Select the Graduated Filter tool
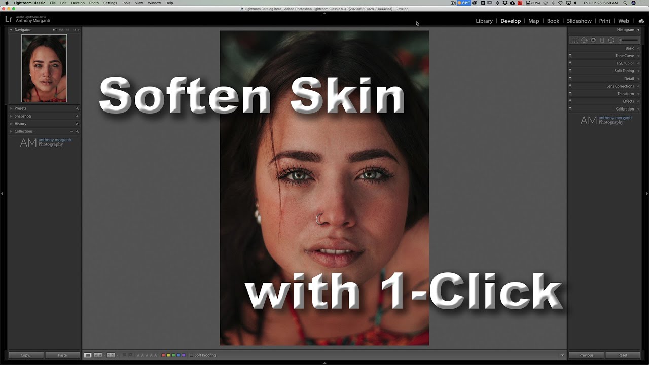649x365 pixels. pos(602,40)
